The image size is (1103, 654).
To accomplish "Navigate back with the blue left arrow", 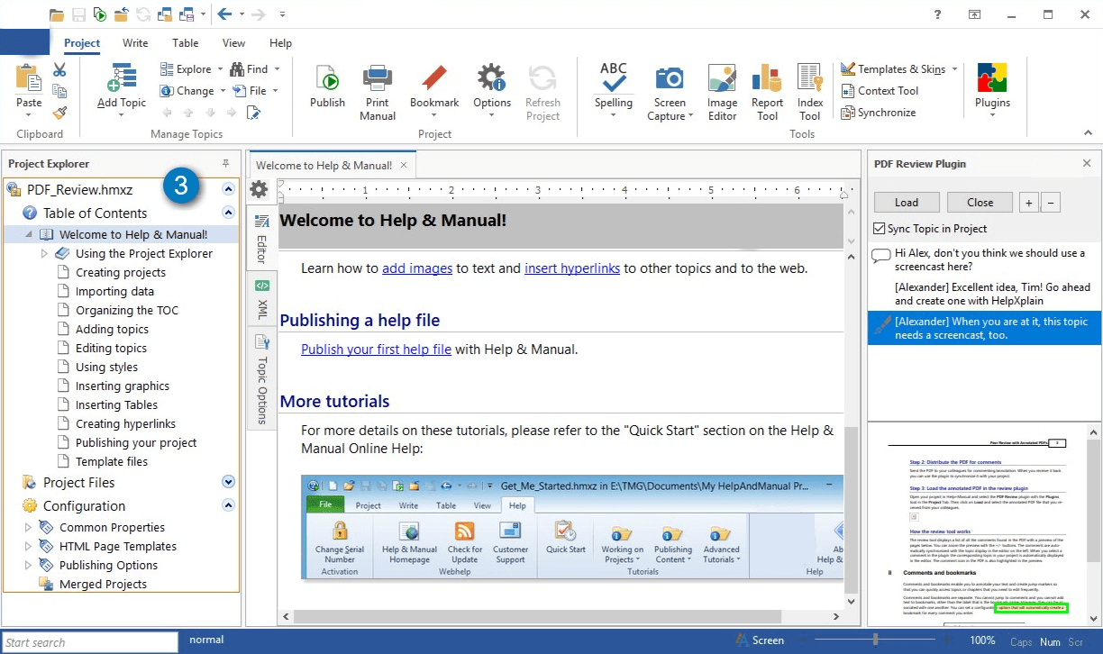I will click(224, 14).
